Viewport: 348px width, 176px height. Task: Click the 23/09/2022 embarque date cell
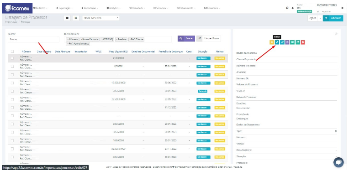tap(171, 99)
